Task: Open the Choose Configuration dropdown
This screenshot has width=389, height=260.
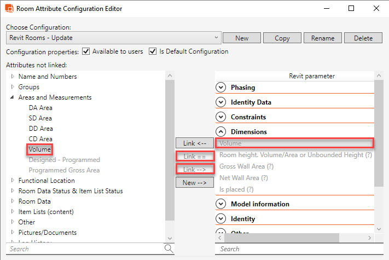Action: tap(217, 38)
